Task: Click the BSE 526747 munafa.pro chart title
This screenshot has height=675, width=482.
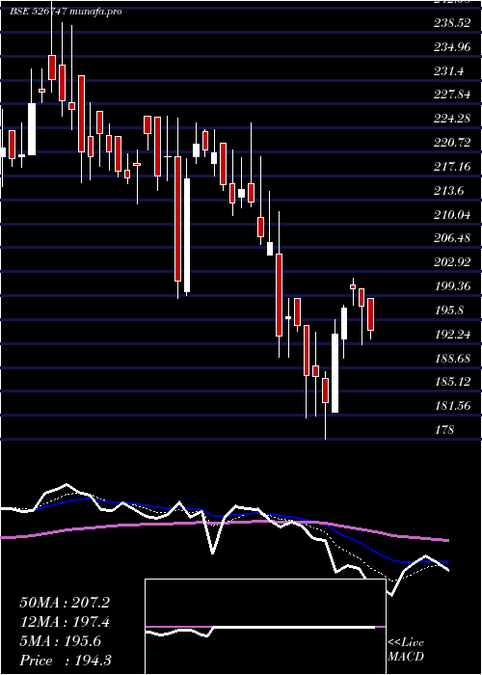Action: click(66, 12)
